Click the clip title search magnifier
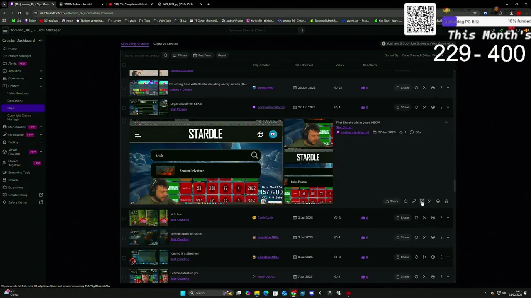The width and height of the screenshot is (531, 298). [x=165, y=55]
